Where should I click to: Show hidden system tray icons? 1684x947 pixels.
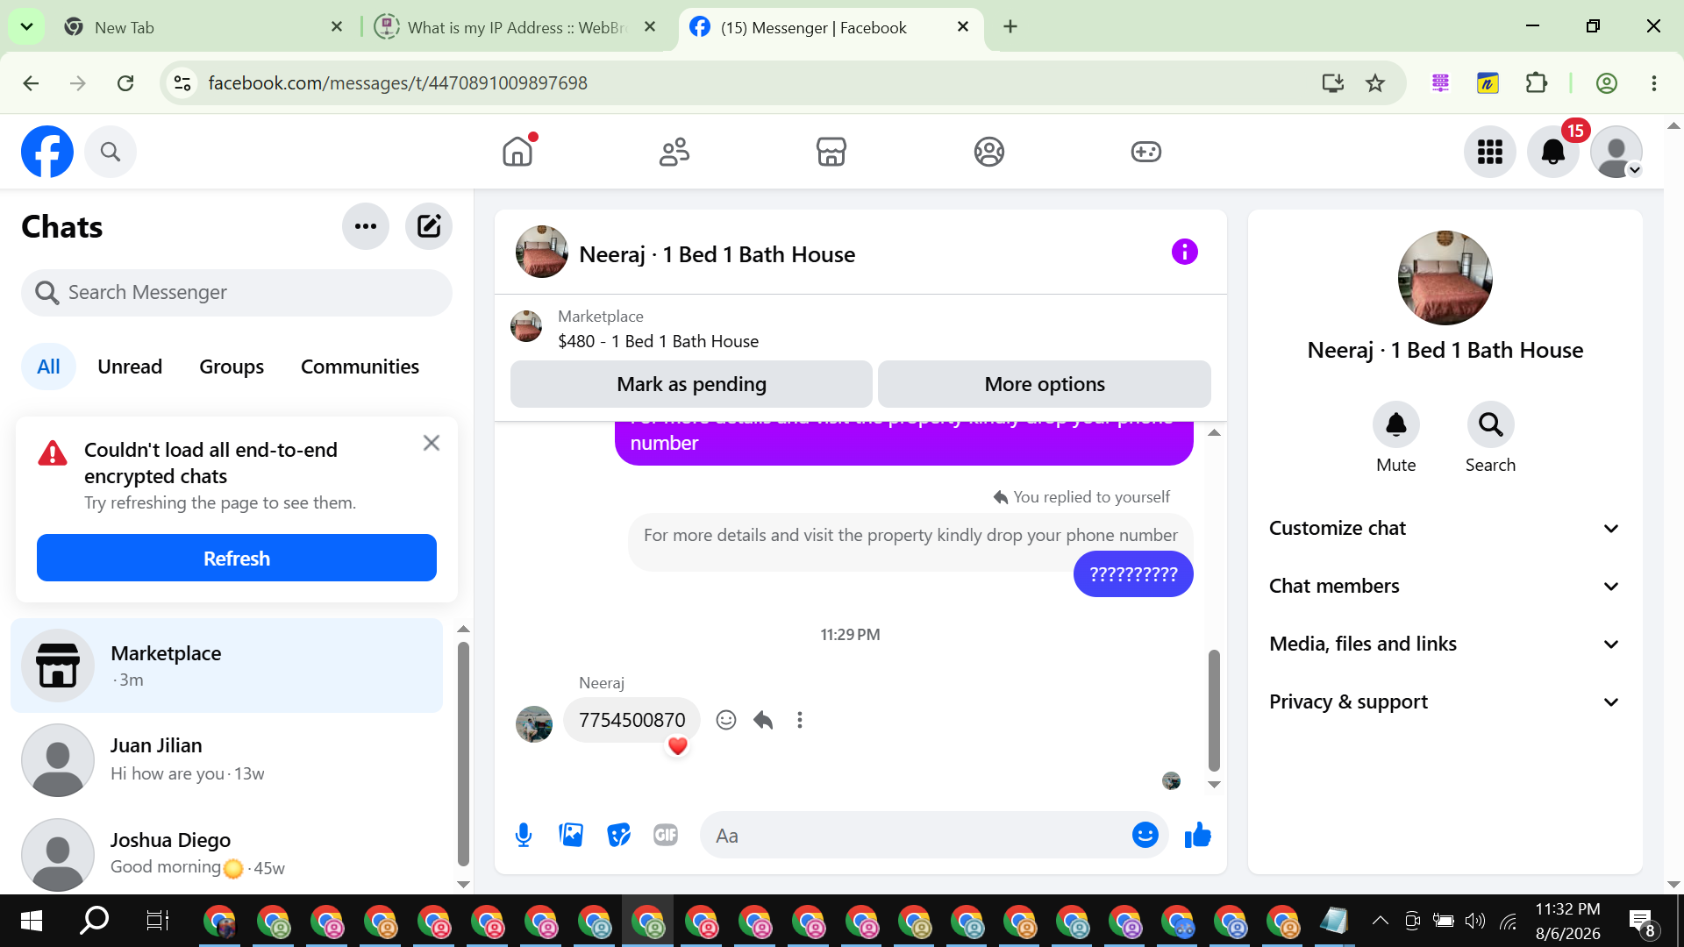[1380, 921]
